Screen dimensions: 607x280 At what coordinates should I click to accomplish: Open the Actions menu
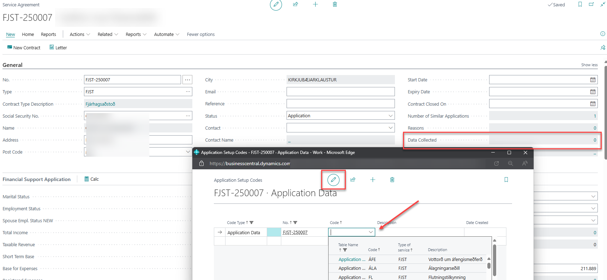pos(80,35)
